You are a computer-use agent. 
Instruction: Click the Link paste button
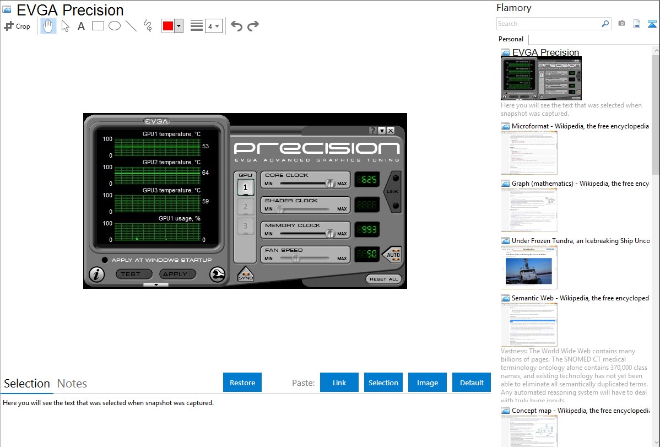point(339,383)
